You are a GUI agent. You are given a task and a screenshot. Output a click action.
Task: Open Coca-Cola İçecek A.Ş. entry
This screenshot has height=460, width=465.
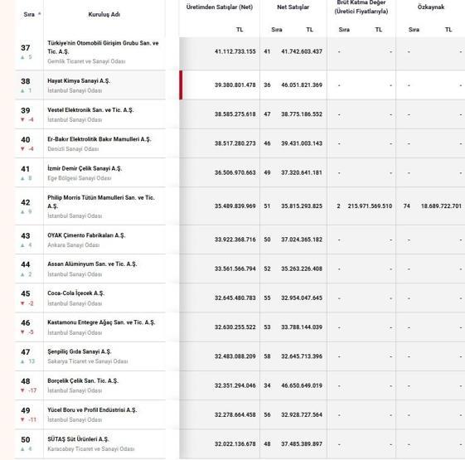pyautogui.click(x=76, y=293)
